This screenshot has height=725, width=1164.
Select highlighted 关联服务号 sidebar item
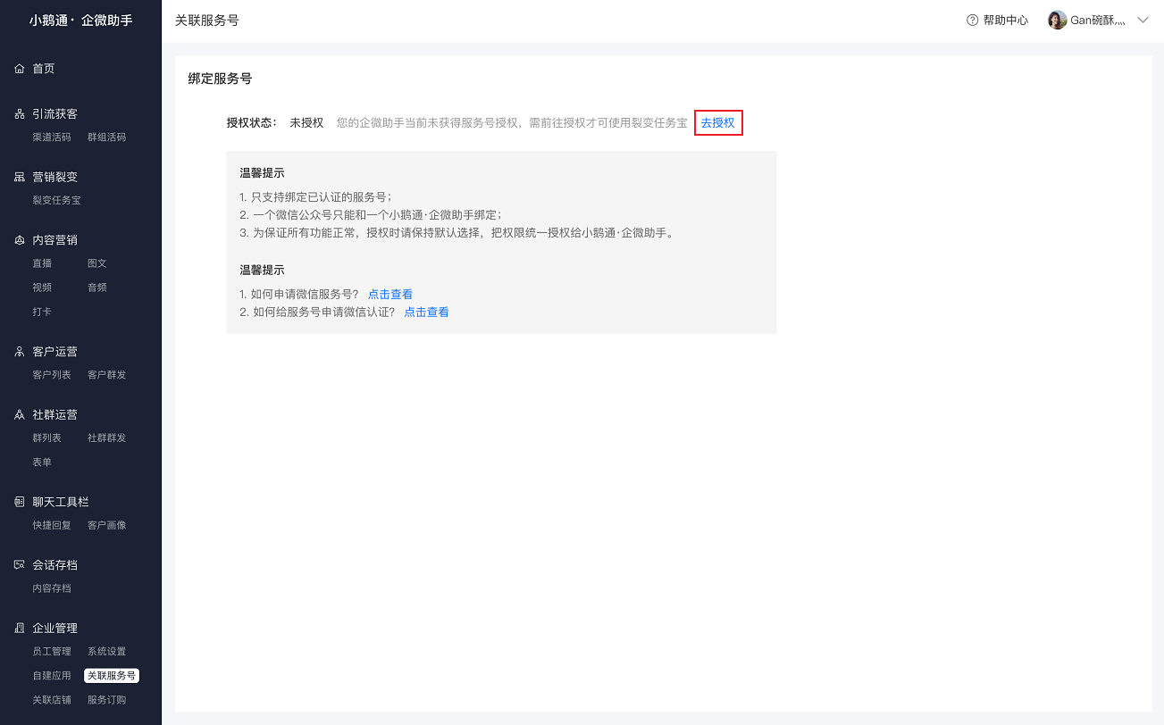click(112, 676)
